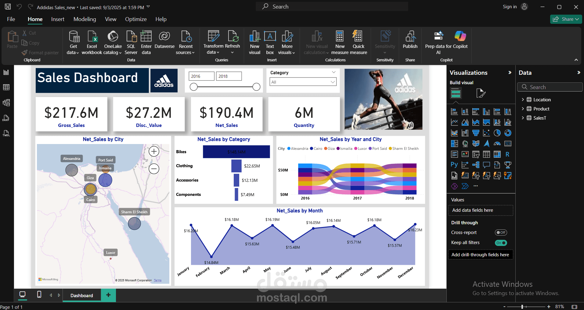
Task: Open the Insert ribbon tab
Action: [58, 19]
